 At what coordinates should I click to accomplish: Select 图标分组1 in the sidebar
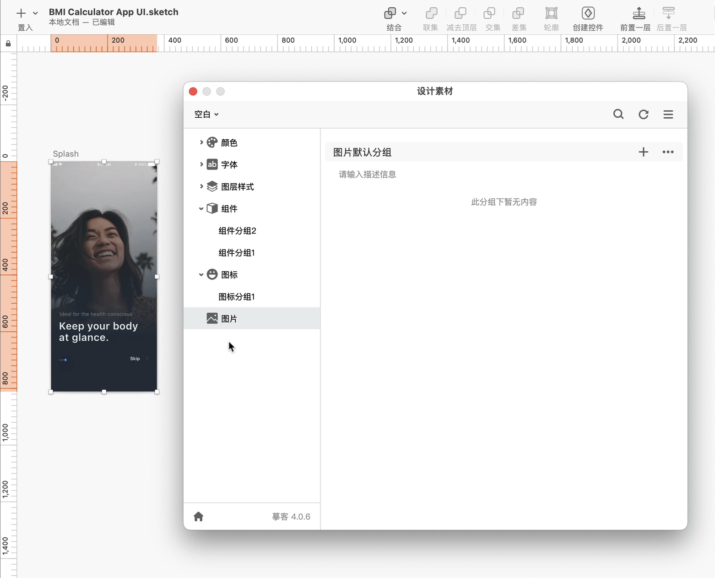coord(237,297)
